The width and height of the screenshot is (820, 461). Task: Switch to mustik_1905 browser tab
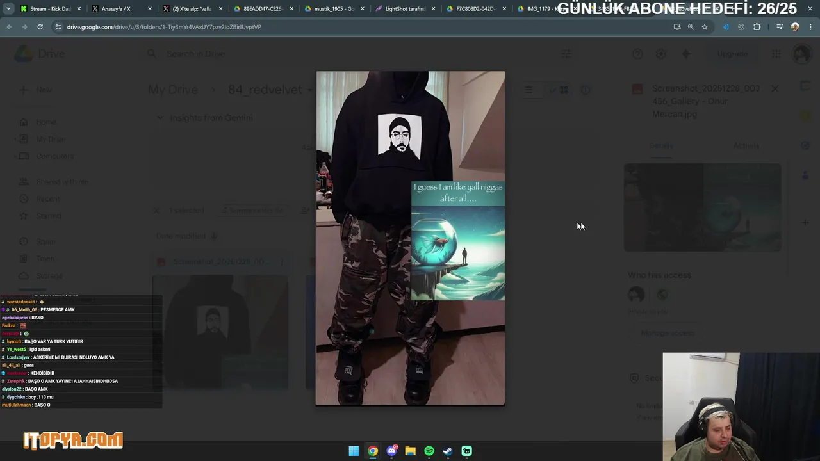[x=334, y=9]
